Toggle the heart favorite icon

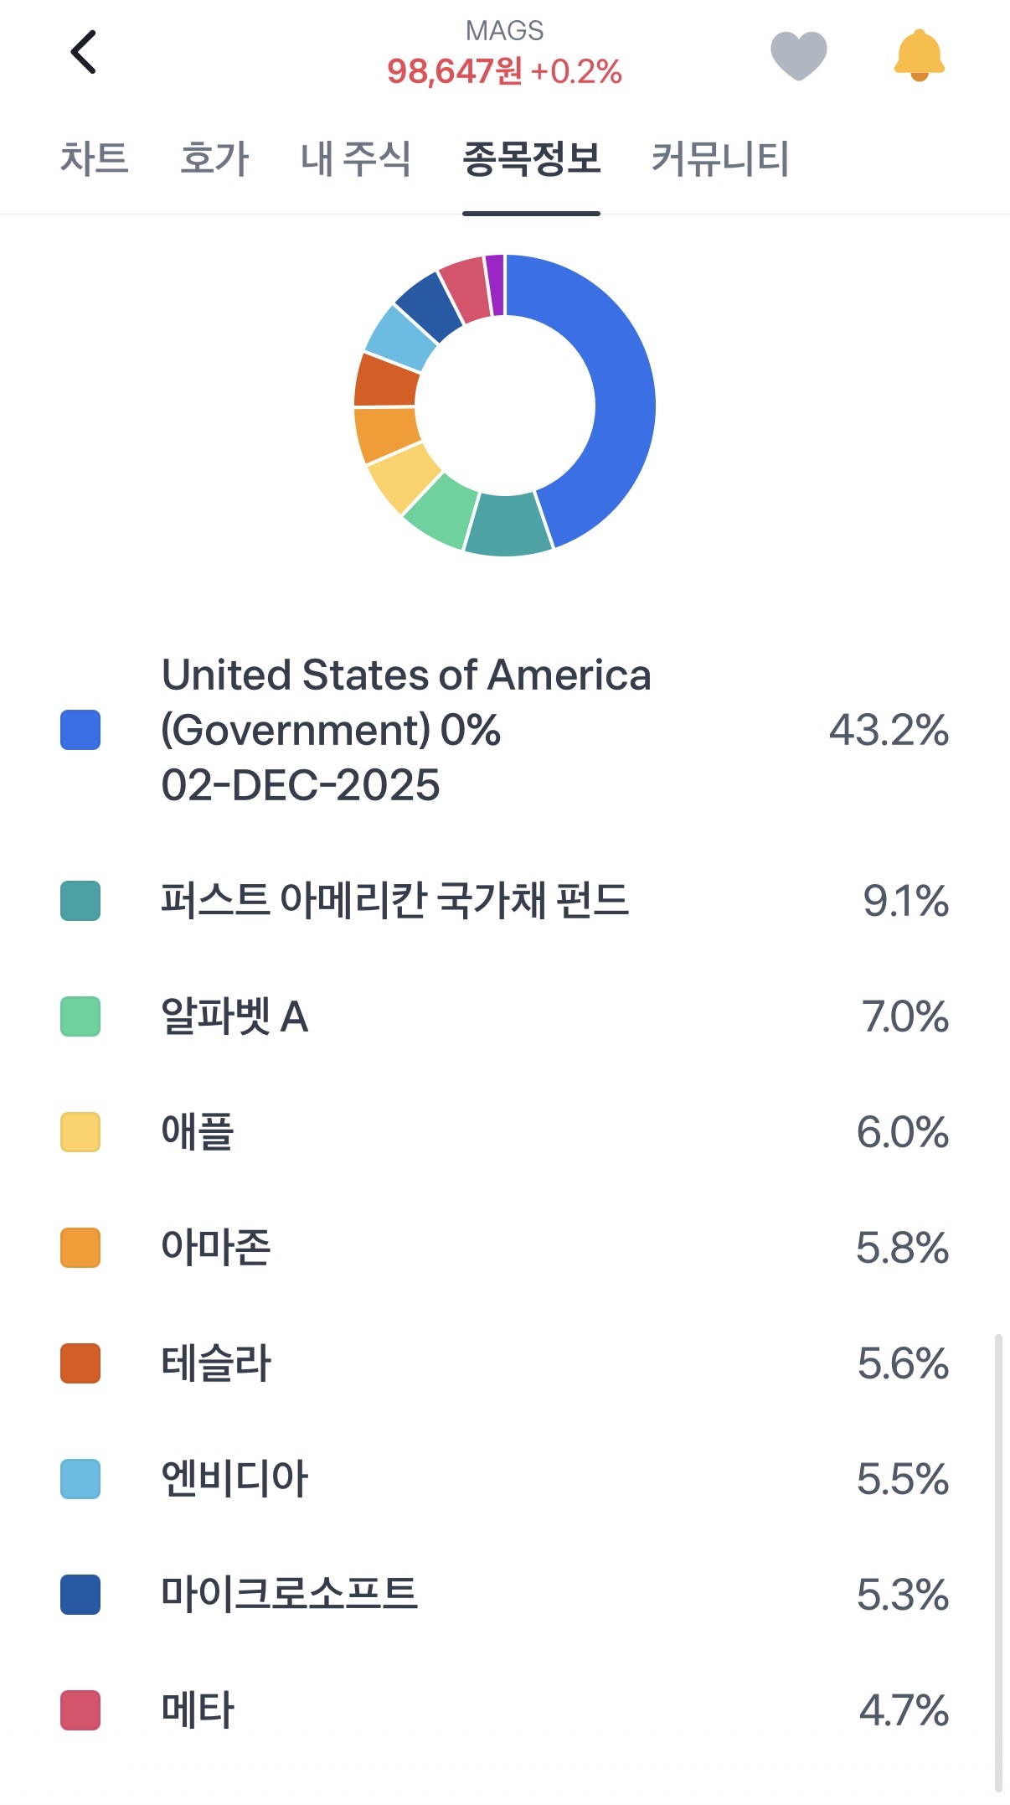click(x=798, y=55)
